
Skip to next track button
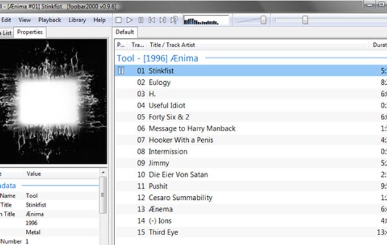(x=163, y=20)
